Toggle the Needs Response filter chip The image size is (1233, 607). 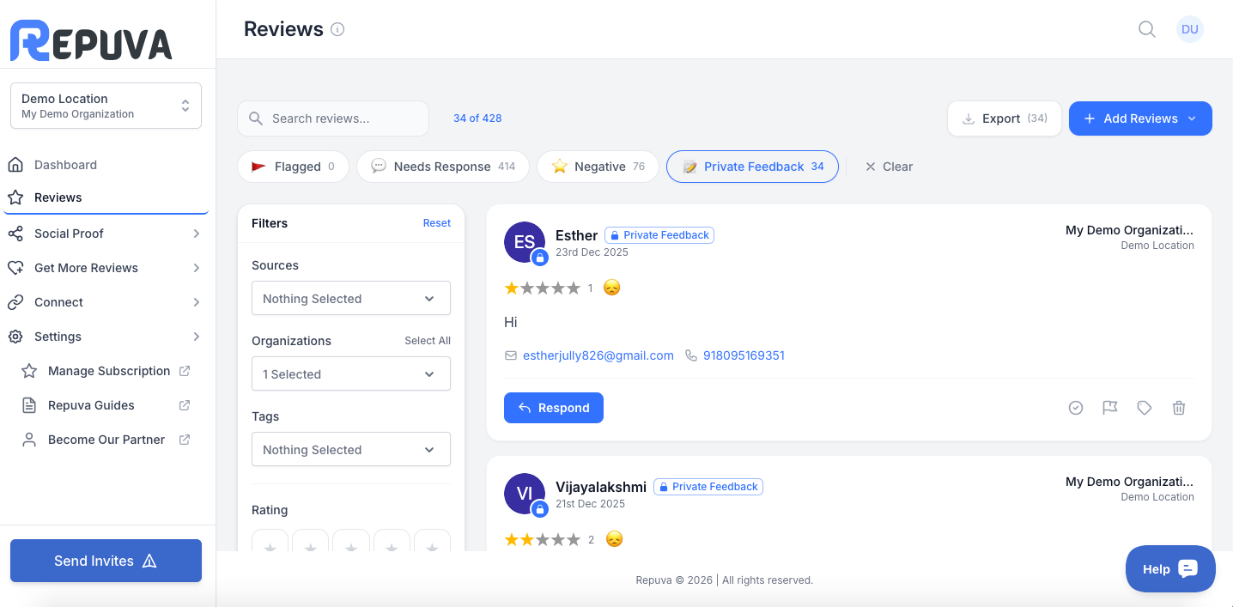(443, 167)
